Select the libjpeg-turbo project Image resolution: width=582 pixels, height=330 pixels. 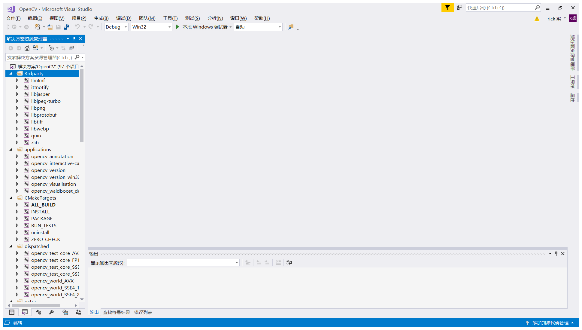[46, 101]
